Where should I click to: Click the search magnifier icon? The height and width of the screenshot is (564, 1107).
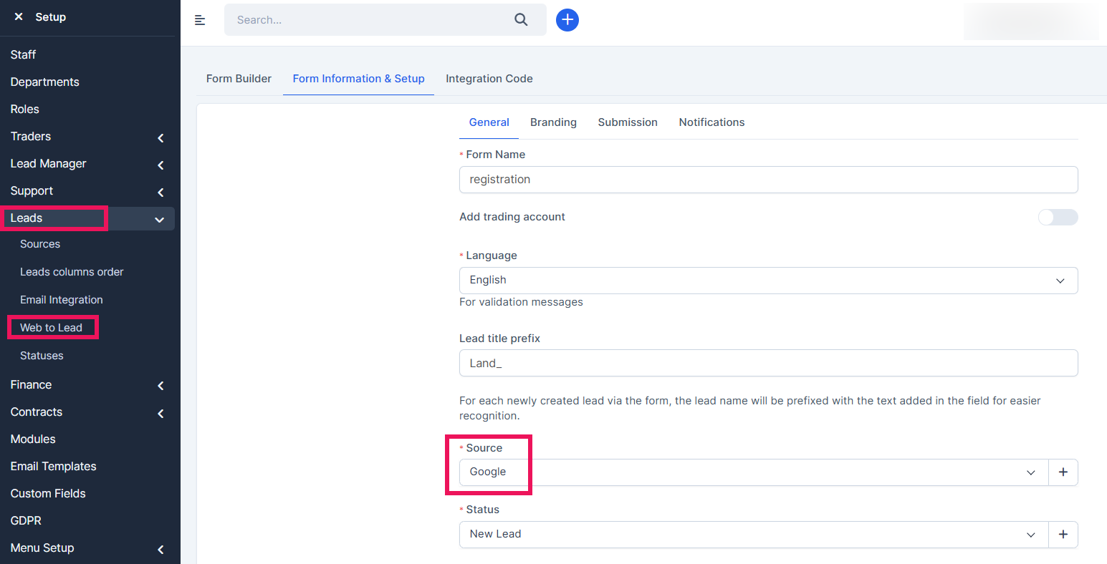pos(521,20)
